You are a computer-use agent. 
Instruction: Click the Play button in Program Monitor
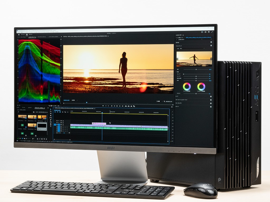pos(117,106)
